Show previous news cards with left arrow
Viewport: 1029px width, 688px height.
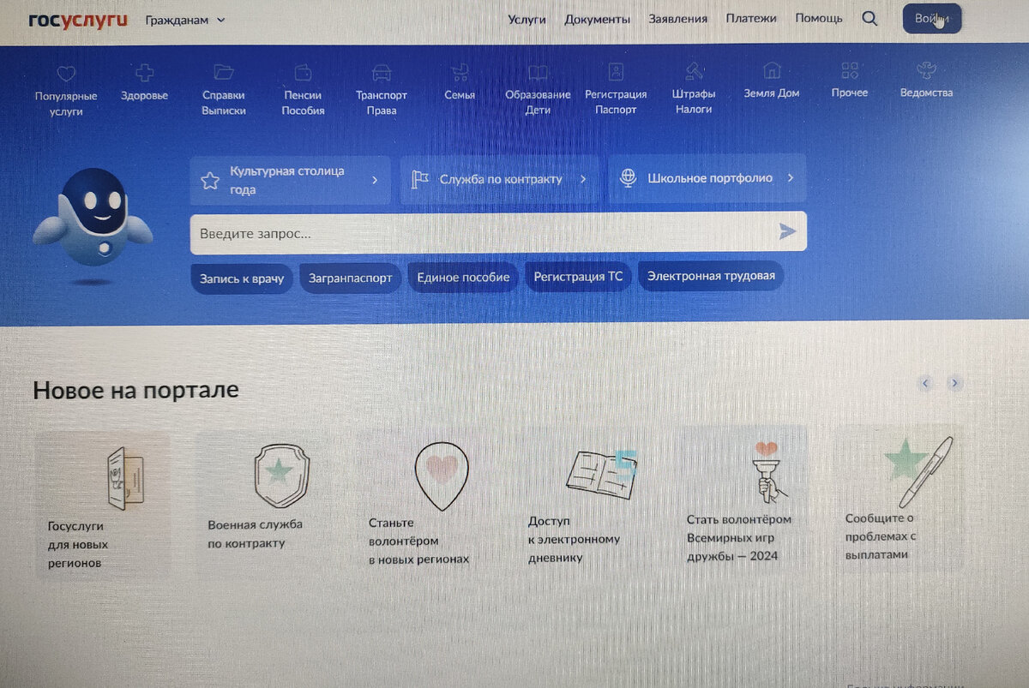[x=925, y=383]
